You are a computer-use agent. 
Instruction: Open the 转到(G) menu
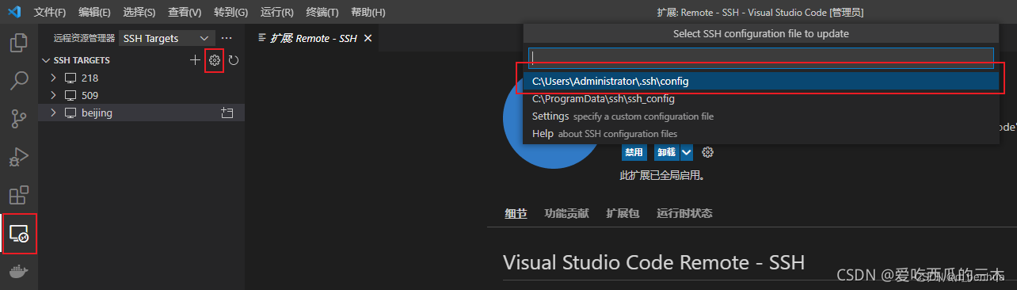coord(230,13)
